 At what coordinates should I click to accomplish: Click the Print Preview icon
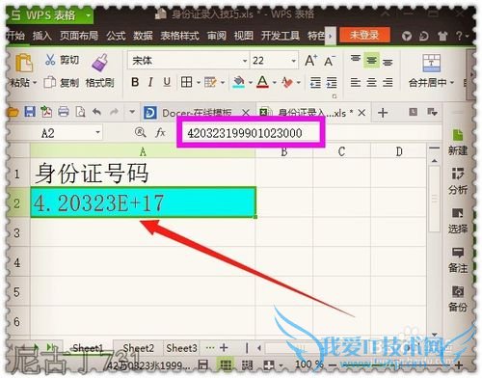click(80, 112)
